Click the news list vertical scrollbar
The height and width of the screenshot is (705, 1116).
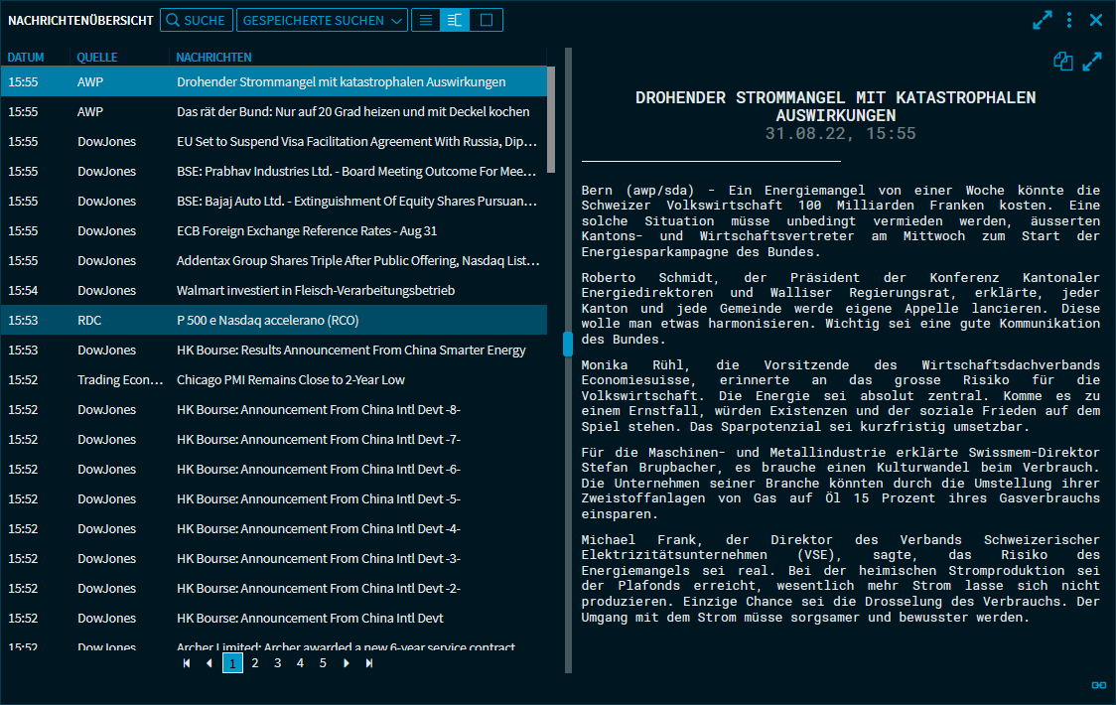(x=551, y=119)
